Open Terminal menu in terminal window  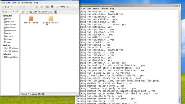point(104,9)
